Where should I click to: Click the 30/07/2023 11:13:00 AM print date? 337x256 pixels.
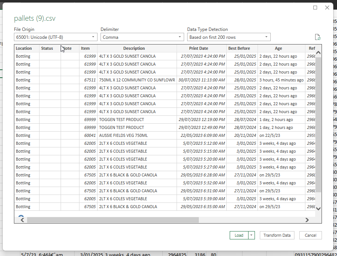tap(201, 80)
